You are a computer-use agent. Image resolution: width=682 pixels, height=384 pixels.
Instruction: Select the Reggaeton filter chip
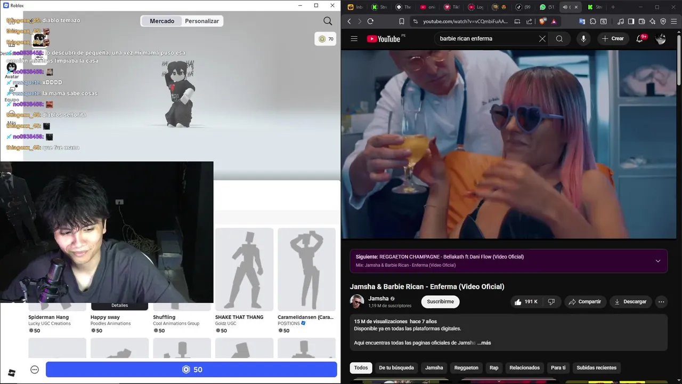[x=466, y=367]
